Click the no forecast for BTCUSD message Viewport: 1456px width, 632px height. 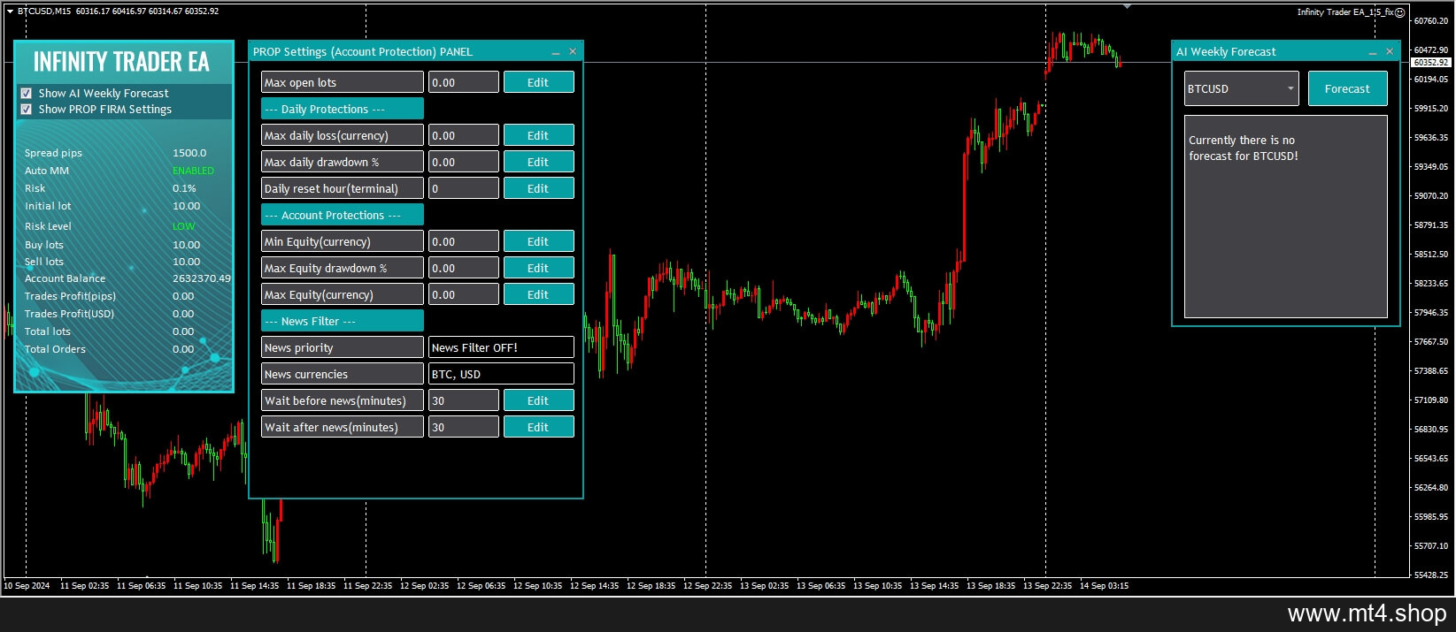[1244, 148]
